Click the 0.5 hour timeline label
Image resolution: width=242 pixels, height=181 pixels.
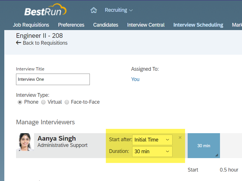[229, 170]
